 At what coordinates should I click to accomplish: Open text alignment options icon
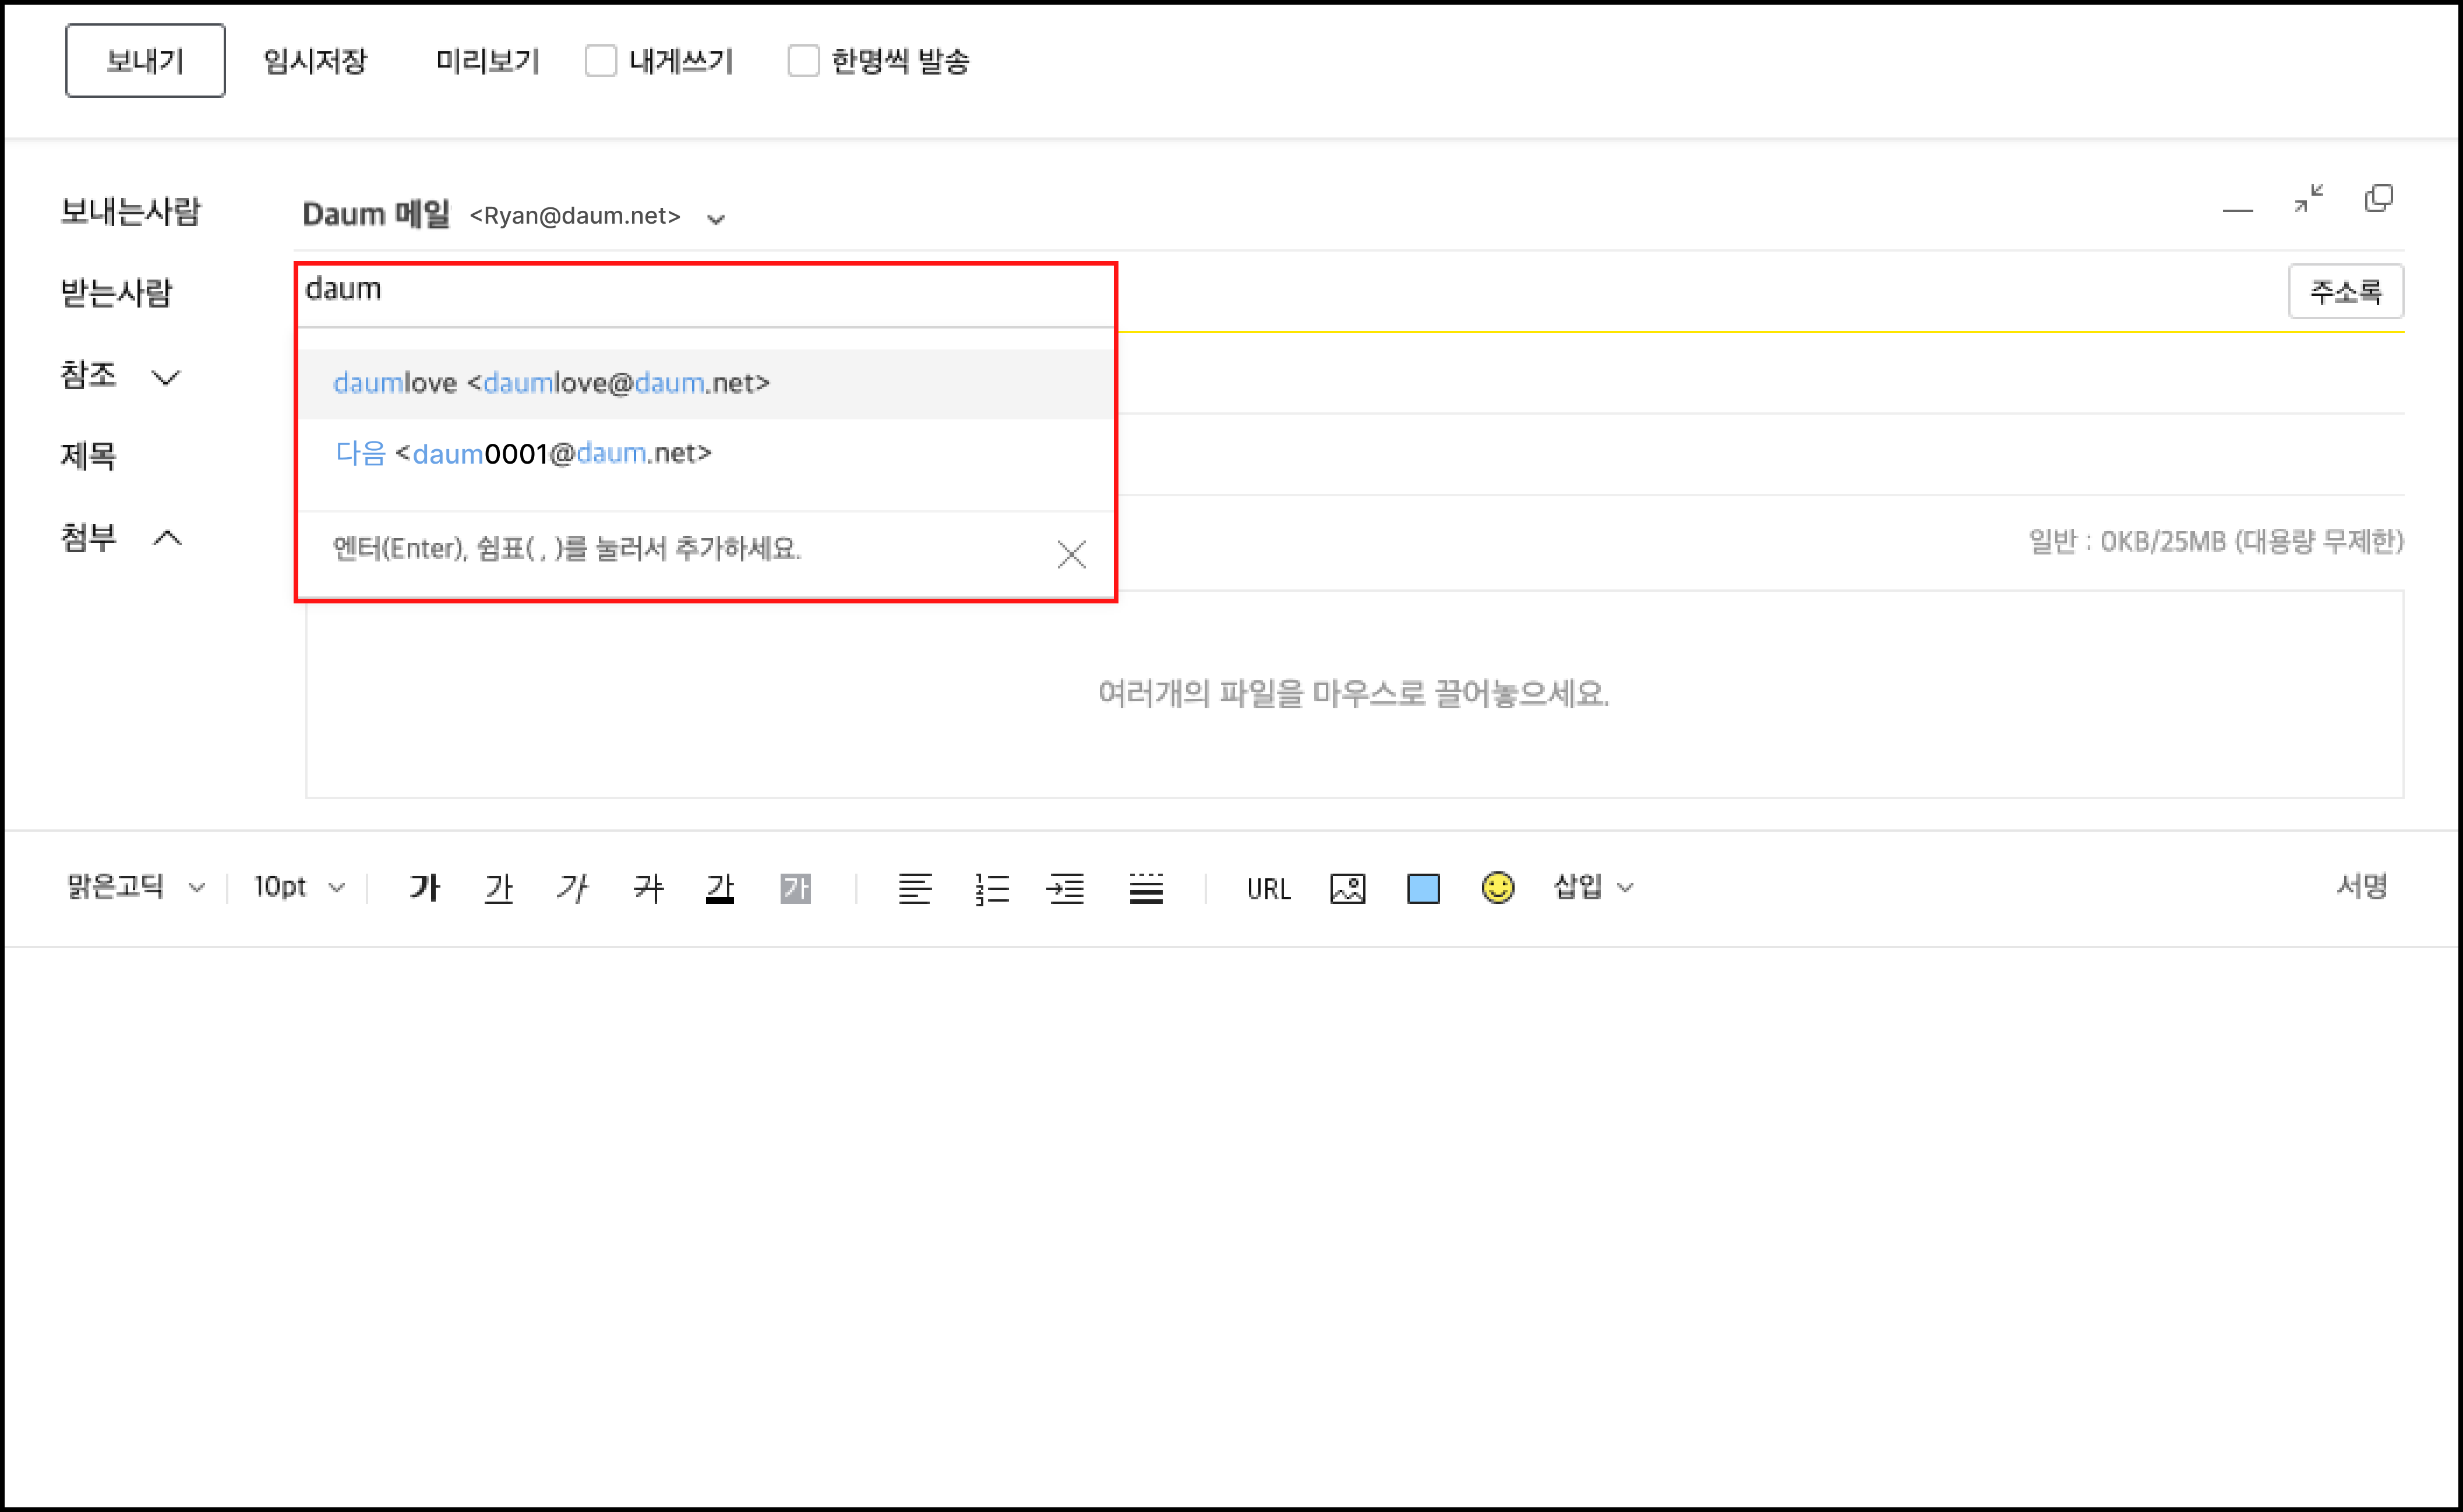(x=914, y=888)
